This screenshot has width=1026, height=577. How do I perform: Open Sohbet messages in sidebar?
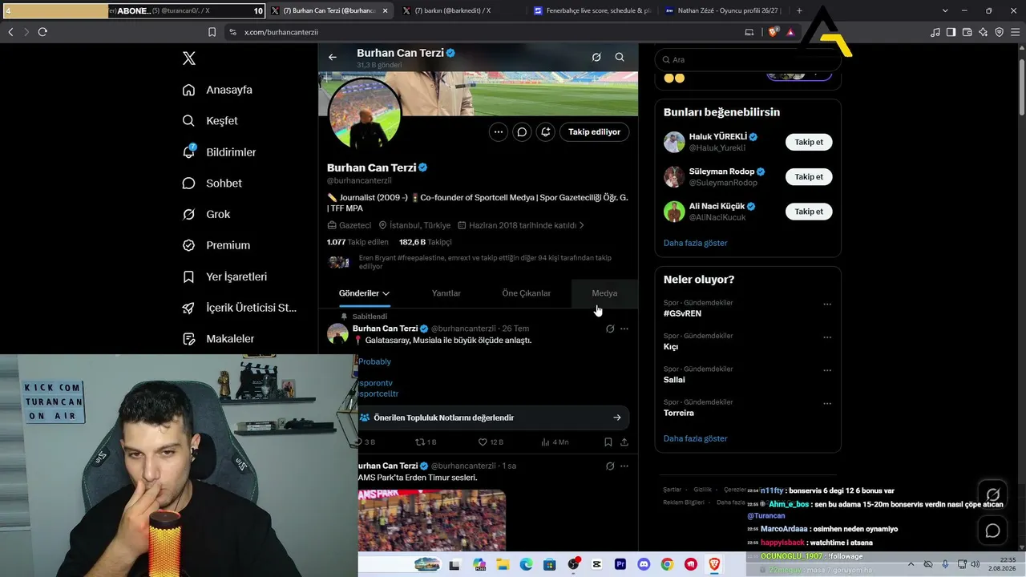[x=212, y=184]
